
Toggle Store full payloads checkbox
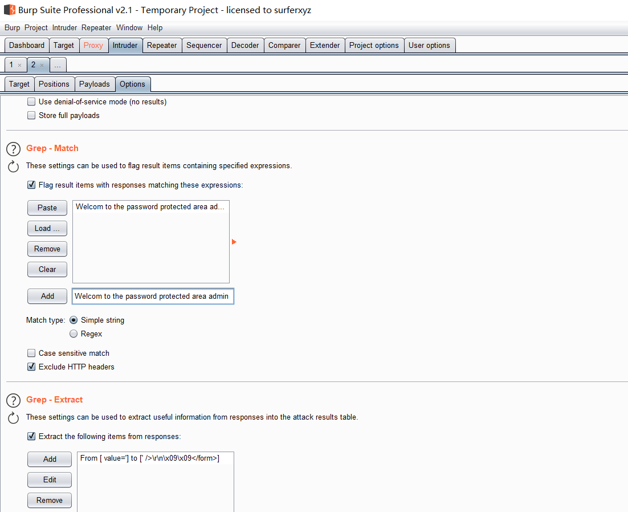click(31, 115)
